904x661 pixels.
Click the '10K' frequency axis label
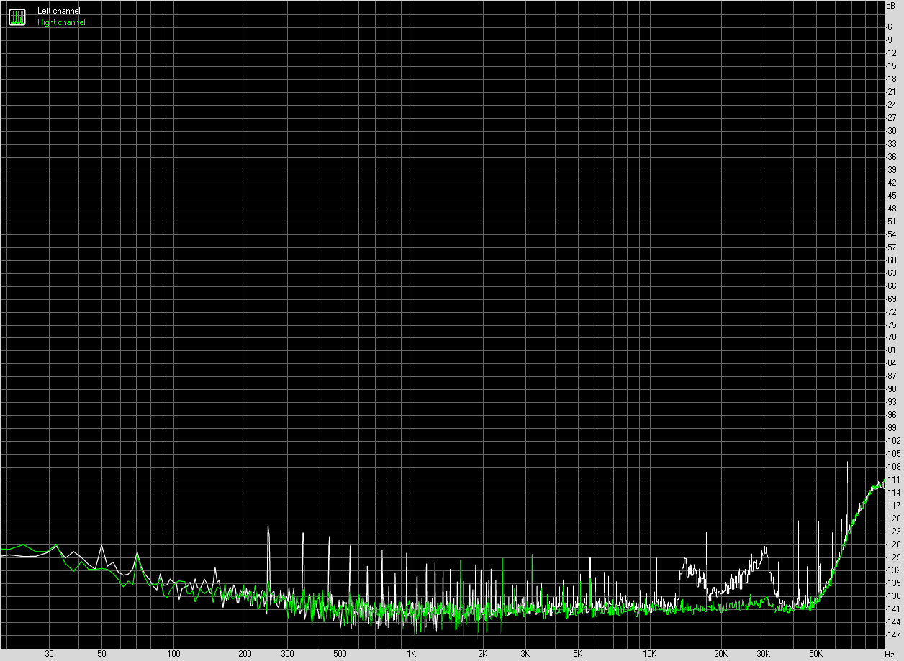(649, 655)
